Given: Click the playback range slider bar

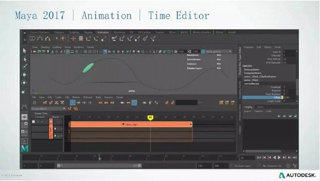Looking at the screenshot, I should [x=99, y=166].
